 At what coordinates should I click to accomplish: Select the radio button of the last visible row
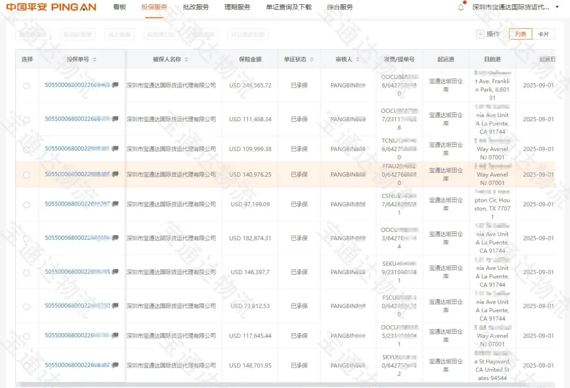click(26, 365)
